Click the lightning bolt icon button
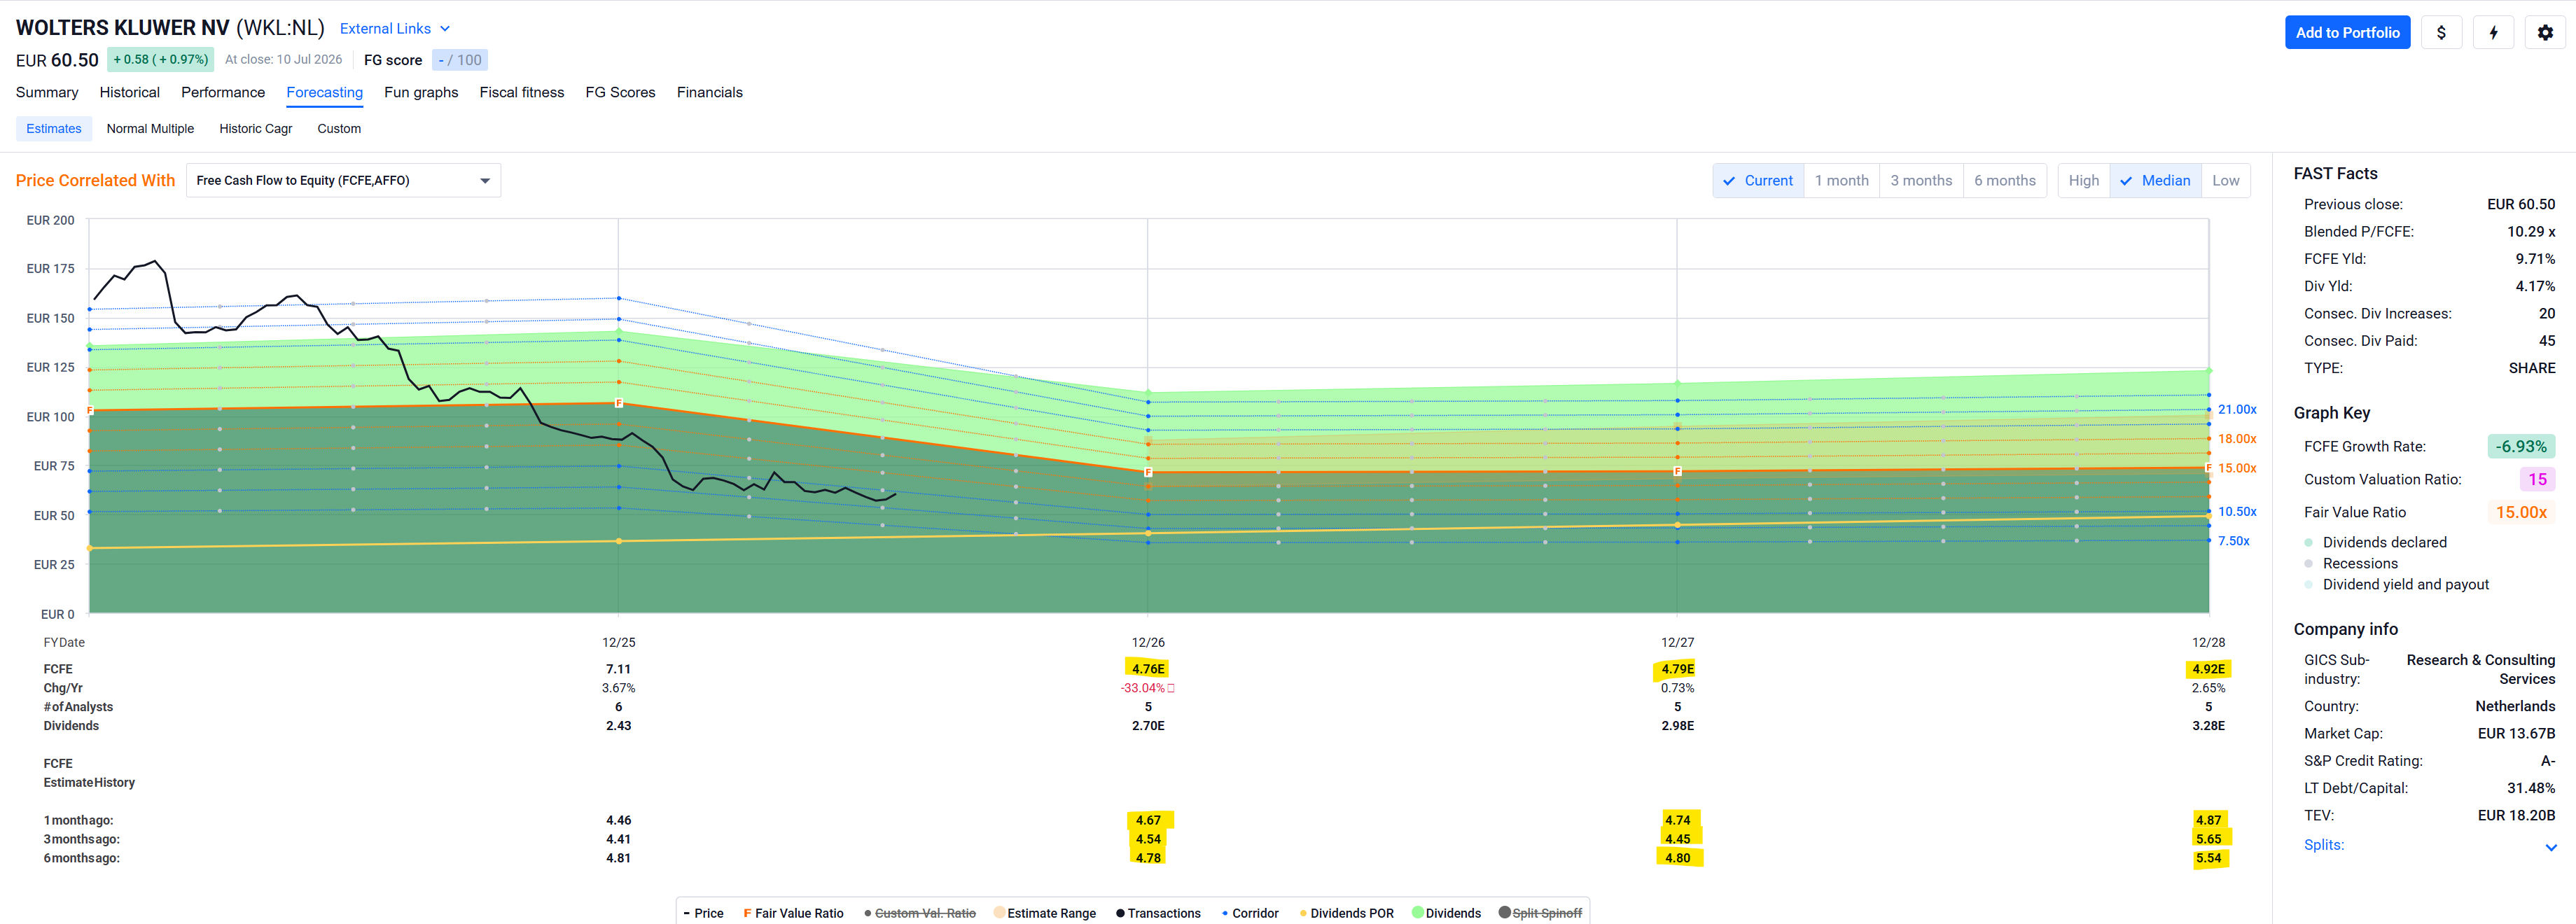This screenshot has width=2576, height=924. (2493, 32)
